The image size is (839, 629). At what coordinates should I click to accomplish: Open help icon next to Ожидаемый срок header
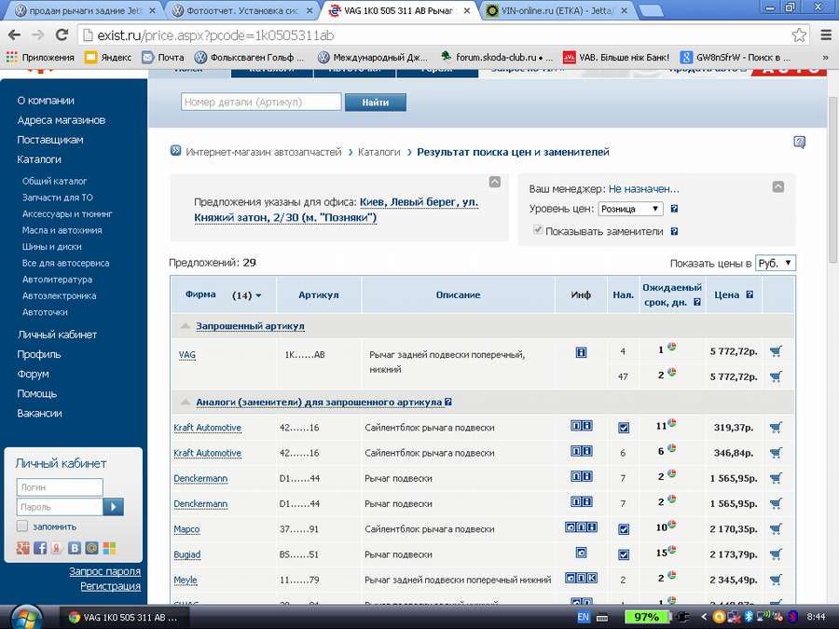[x=696, y=302]
